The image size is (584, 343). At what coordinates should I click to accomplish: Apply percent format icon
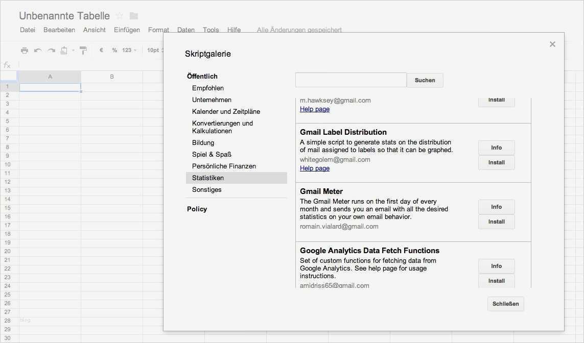pos(114,50)
